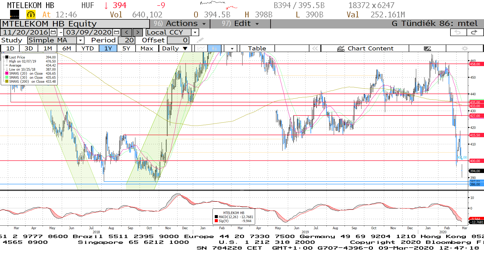Viewport: 484px width, 262px height.
Task: Click SMAVG (20) magenta legend swatch
Action: [x=7, y=73]
